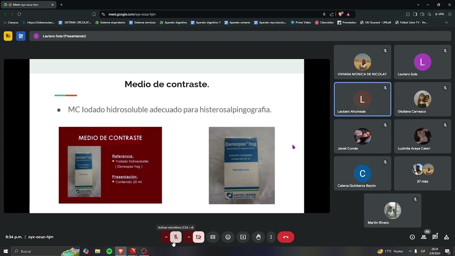Open meeting details info icon
455x256 pixels.
click(x=412, y=237)
